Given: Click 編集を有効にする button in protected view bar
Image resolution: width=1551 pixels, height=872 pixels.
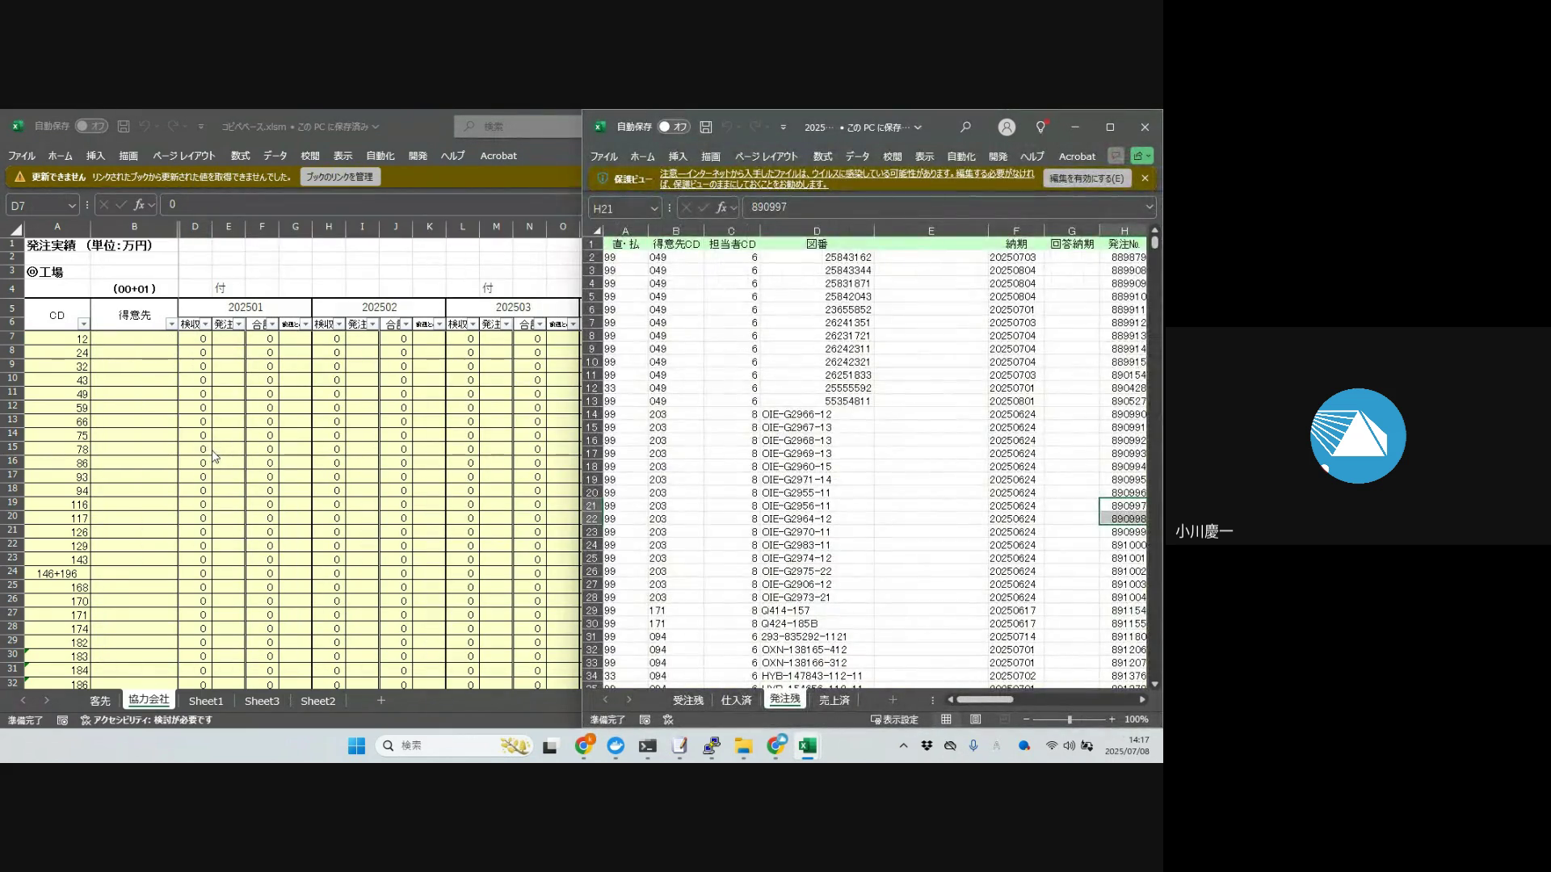Looking at the screenshot, I should coord(1087,178).
